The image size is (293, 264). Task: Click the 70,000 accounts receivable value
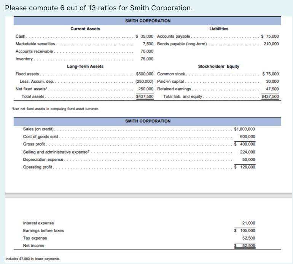click(x=147, y=51)
